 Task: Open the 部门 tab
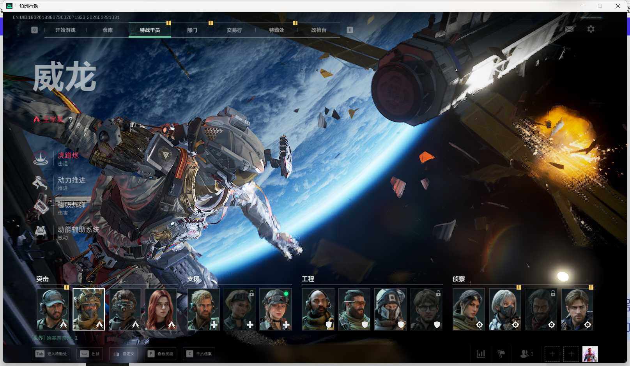pos(192,30)
